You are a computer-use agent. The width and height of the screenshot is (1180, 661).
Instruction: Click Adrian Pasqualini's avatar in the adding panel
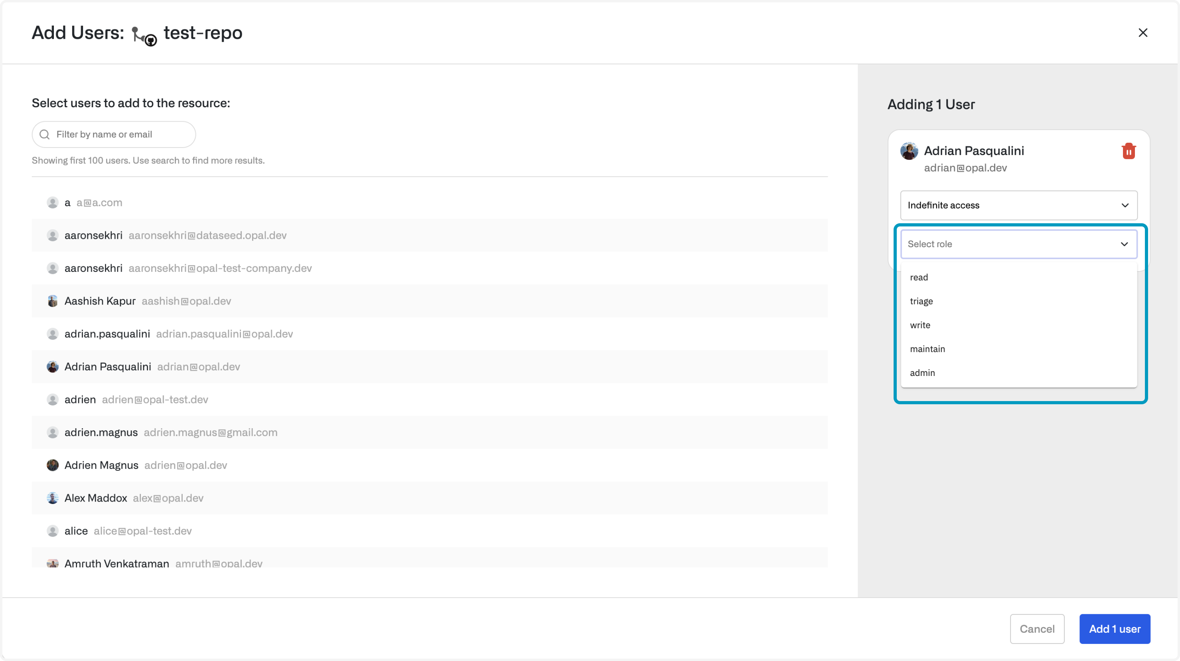click(x=909, y=151)
